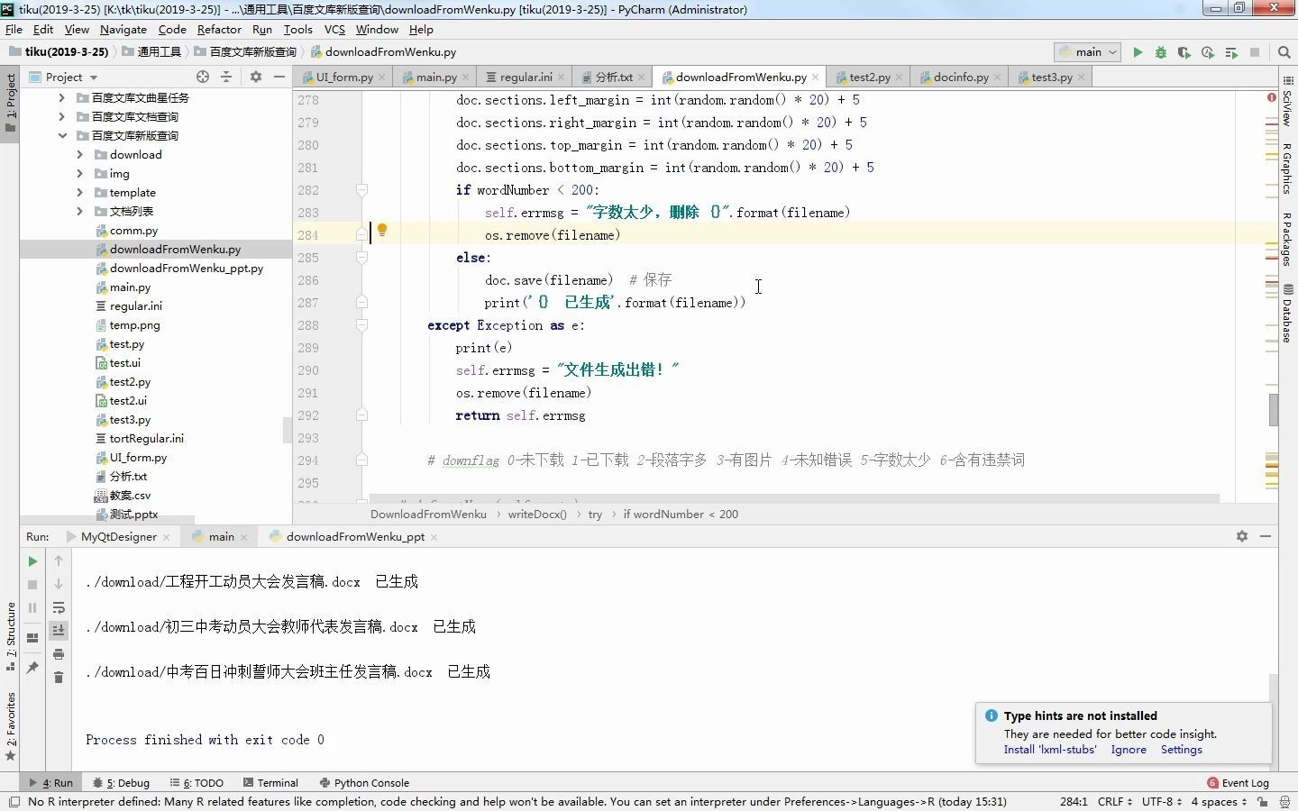Run main with coverage
1298x811 pixels.
(1184, 51)
